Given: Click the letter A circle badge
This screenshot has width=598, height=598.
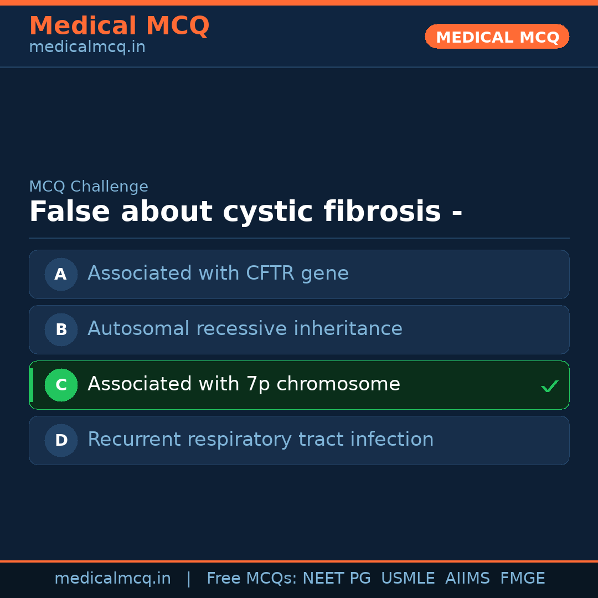Looking at the screenshot, I should coord(61,274).
